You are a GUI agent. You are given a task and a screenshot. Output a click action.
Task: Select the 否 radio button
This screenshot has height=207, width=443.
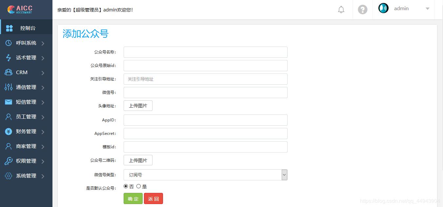click(126, 186)
